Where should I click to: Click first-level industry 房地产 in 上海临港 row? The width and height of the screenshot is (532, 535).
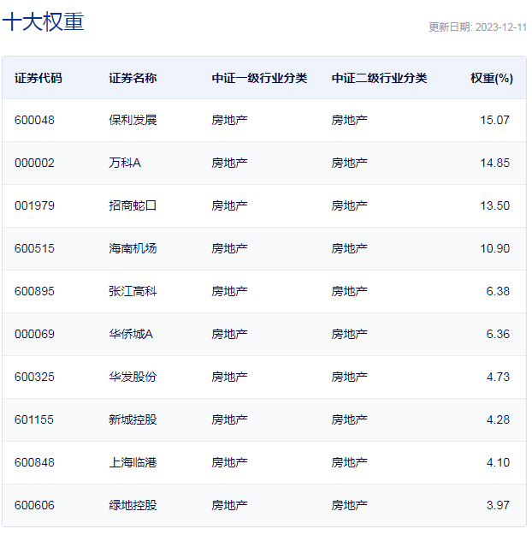(229, 462)
